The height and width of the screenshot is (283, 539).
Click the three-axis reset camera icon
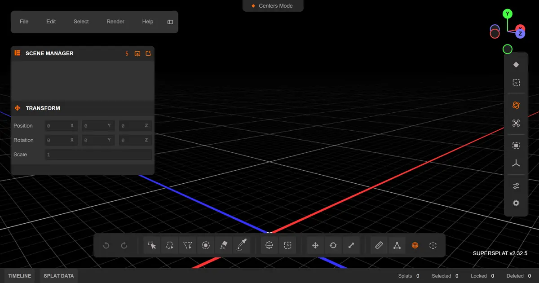pyautogui.click(x=516, y=164)
